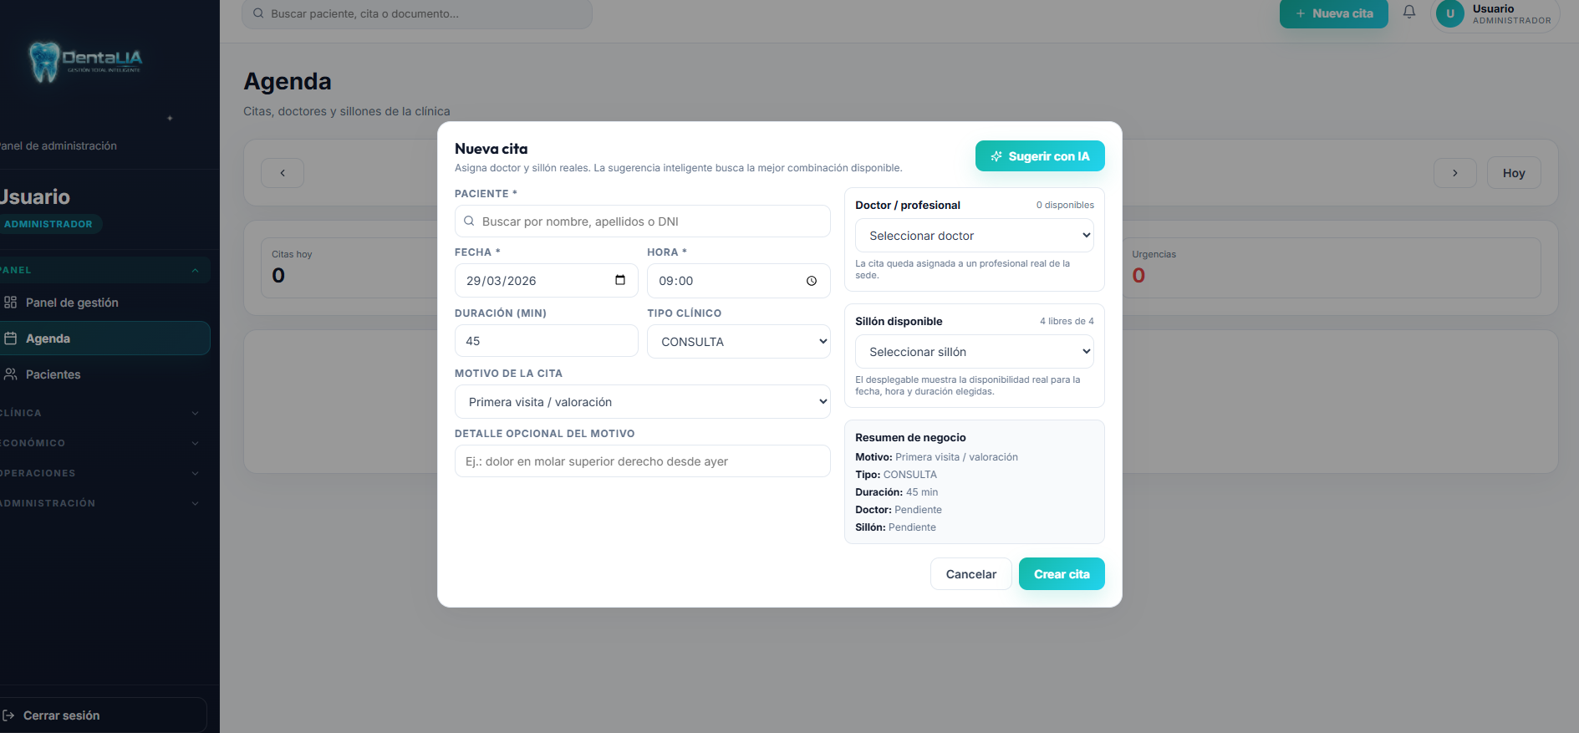
Task: Click the DentalIA tooth logo
Action: pos(44,61)
